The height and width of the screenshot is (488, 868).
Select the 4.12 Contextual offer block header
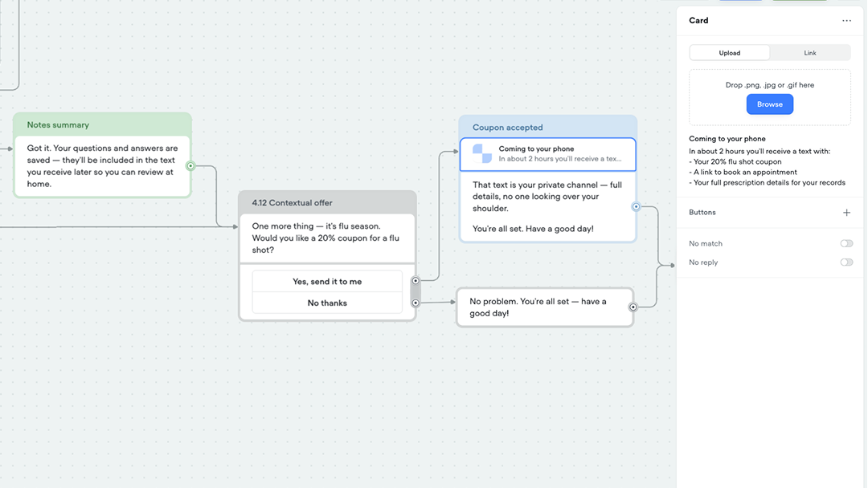(x=327, y=203)
